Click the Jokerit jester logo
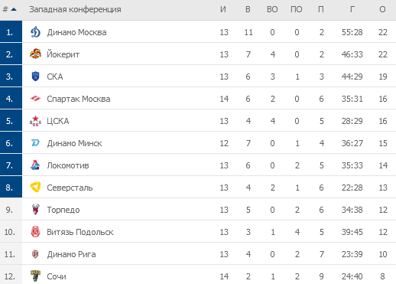 [x=35, y=54]
